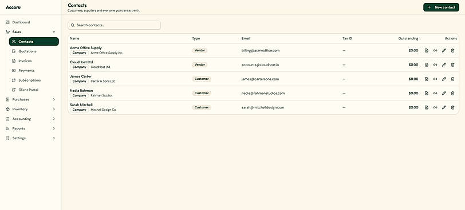Click the sarah@mitchelldesign.com email

click(x=263, y=107)
